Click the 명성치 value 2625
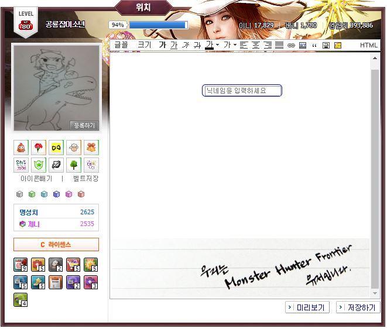This screenshot has width=387, height=332. point(87,212)
